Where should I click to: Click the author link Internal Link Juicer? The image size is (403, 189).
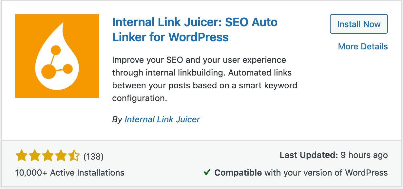(162, 119)
